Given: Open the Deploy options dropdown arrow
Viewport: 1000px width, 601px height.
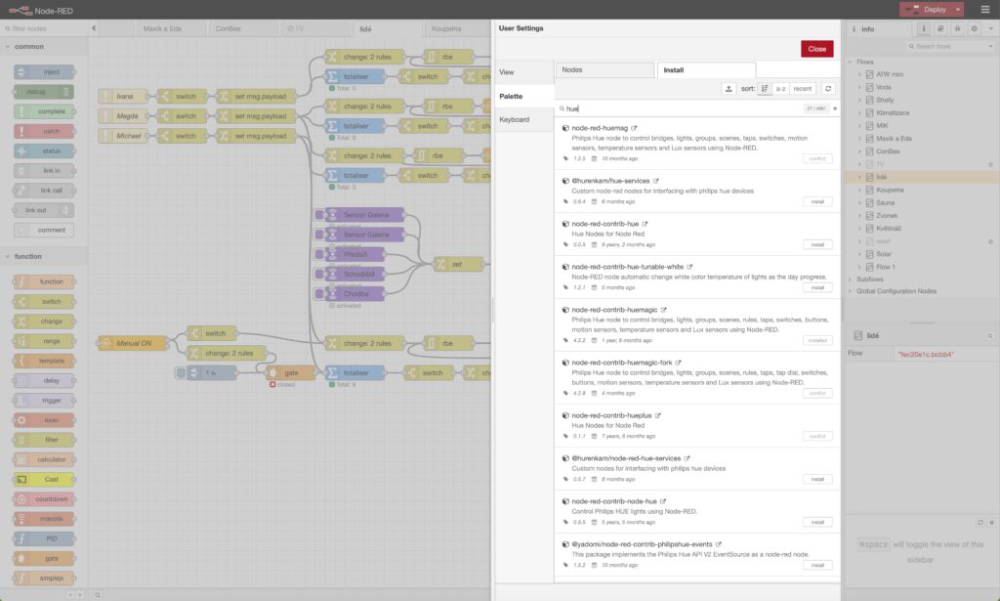Looking at the screenshot, I should click(957, 10).
